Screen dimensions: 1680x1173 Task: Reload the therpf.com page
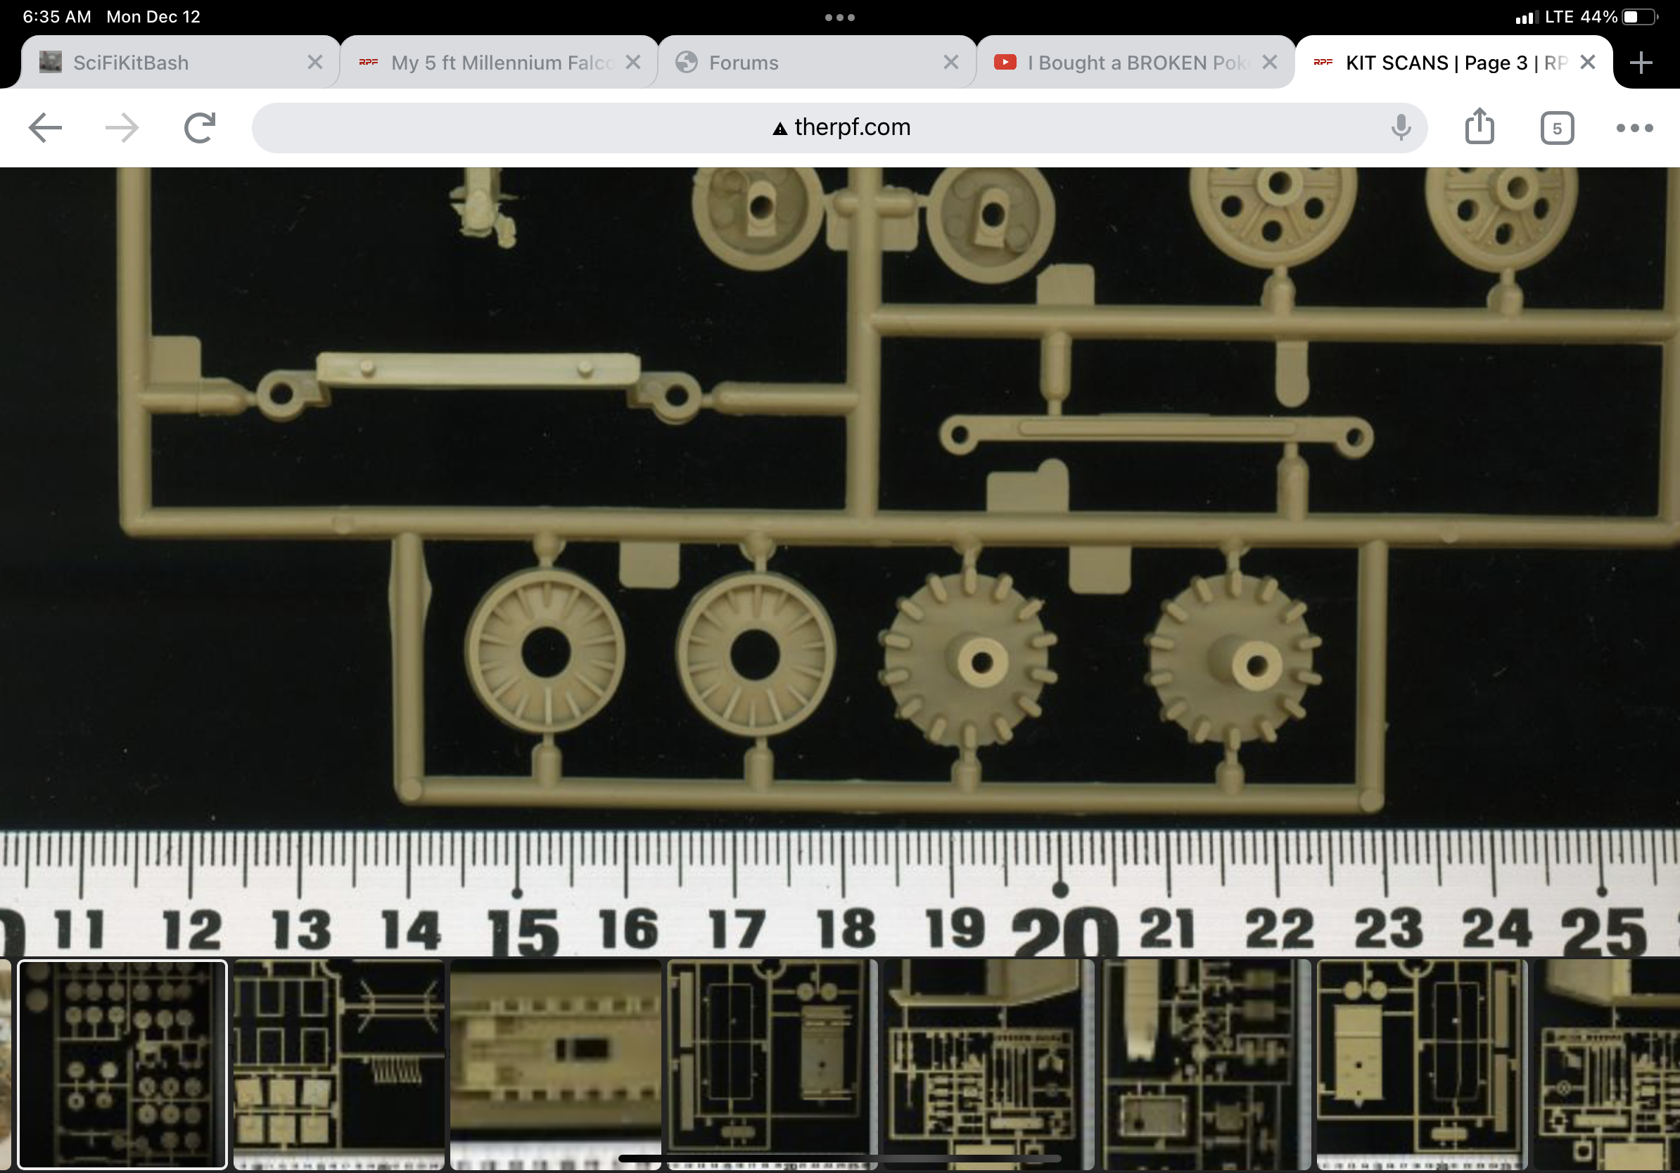point(199,128)
